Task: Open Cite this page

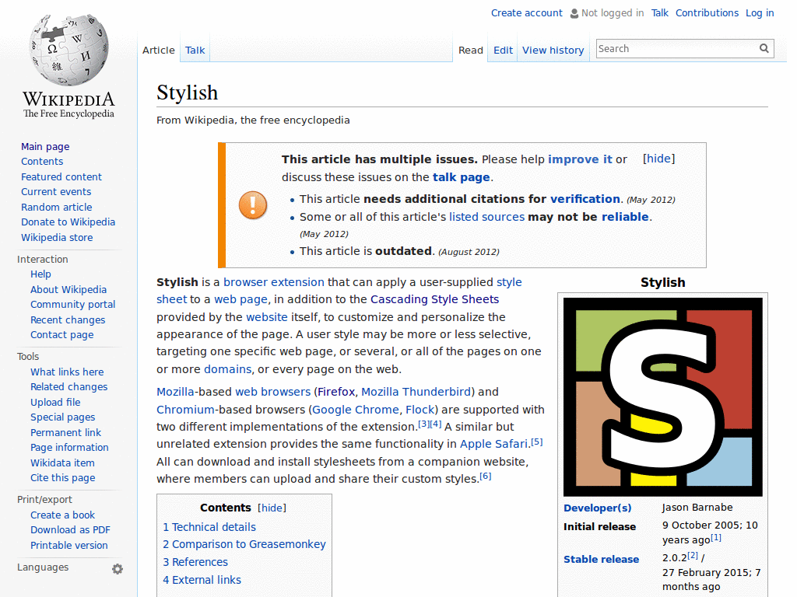Action: 62,478
